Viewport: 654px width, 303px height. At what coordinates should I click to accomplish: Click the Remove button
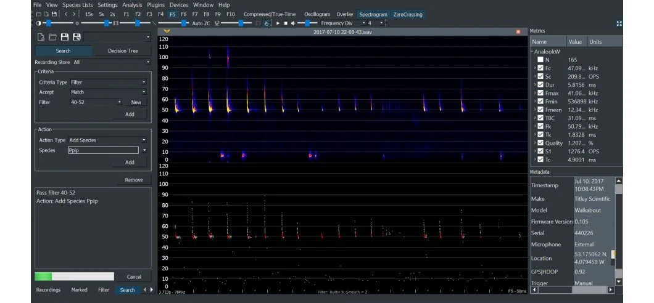pos(134,180)
